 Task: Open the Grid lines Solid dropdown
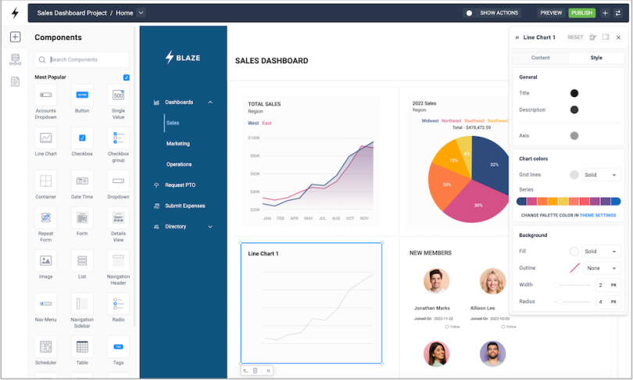601,175
